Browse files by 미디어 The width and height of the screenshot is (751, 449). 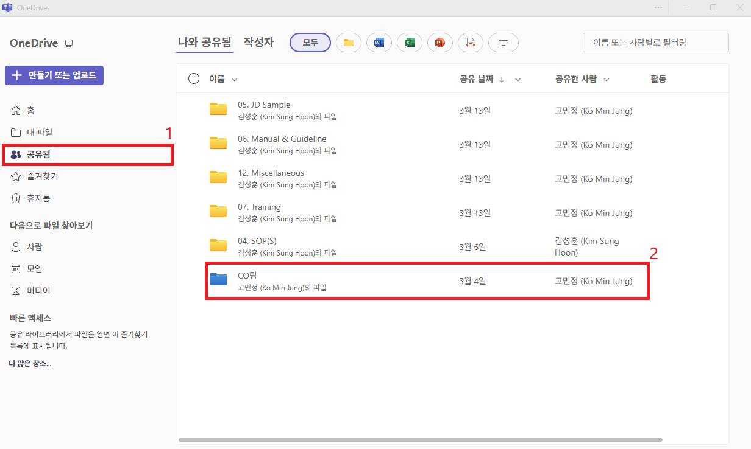30,291
